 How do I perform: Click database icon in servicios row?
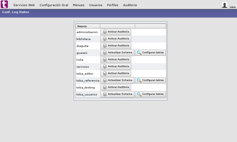click(105, 67)
